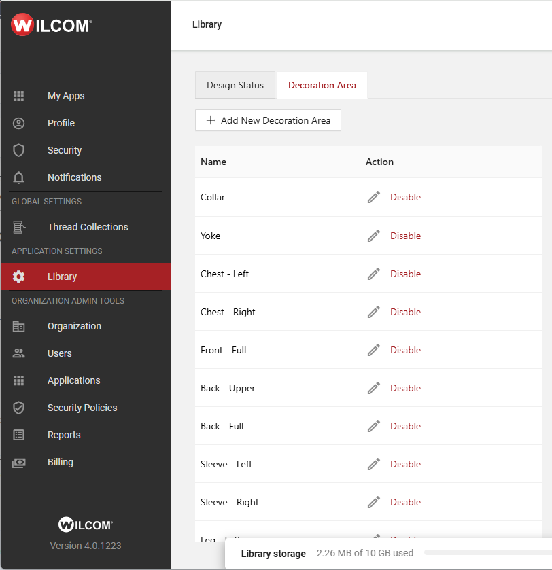552x570 pixels.
Task: Click the pencil edit icon for Collar
Action: click(373, 197)
